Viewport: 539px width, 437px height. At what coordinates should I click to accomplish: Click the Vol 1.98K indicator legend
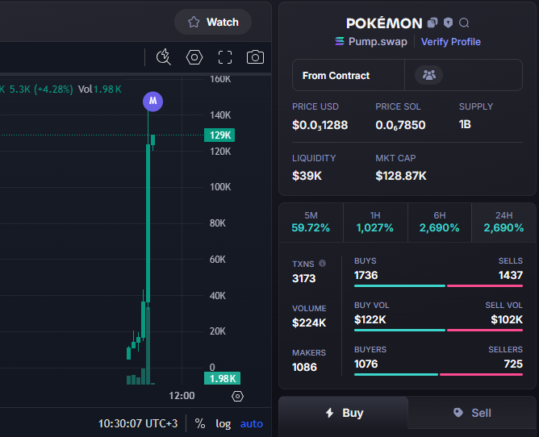tap(100, 89)
